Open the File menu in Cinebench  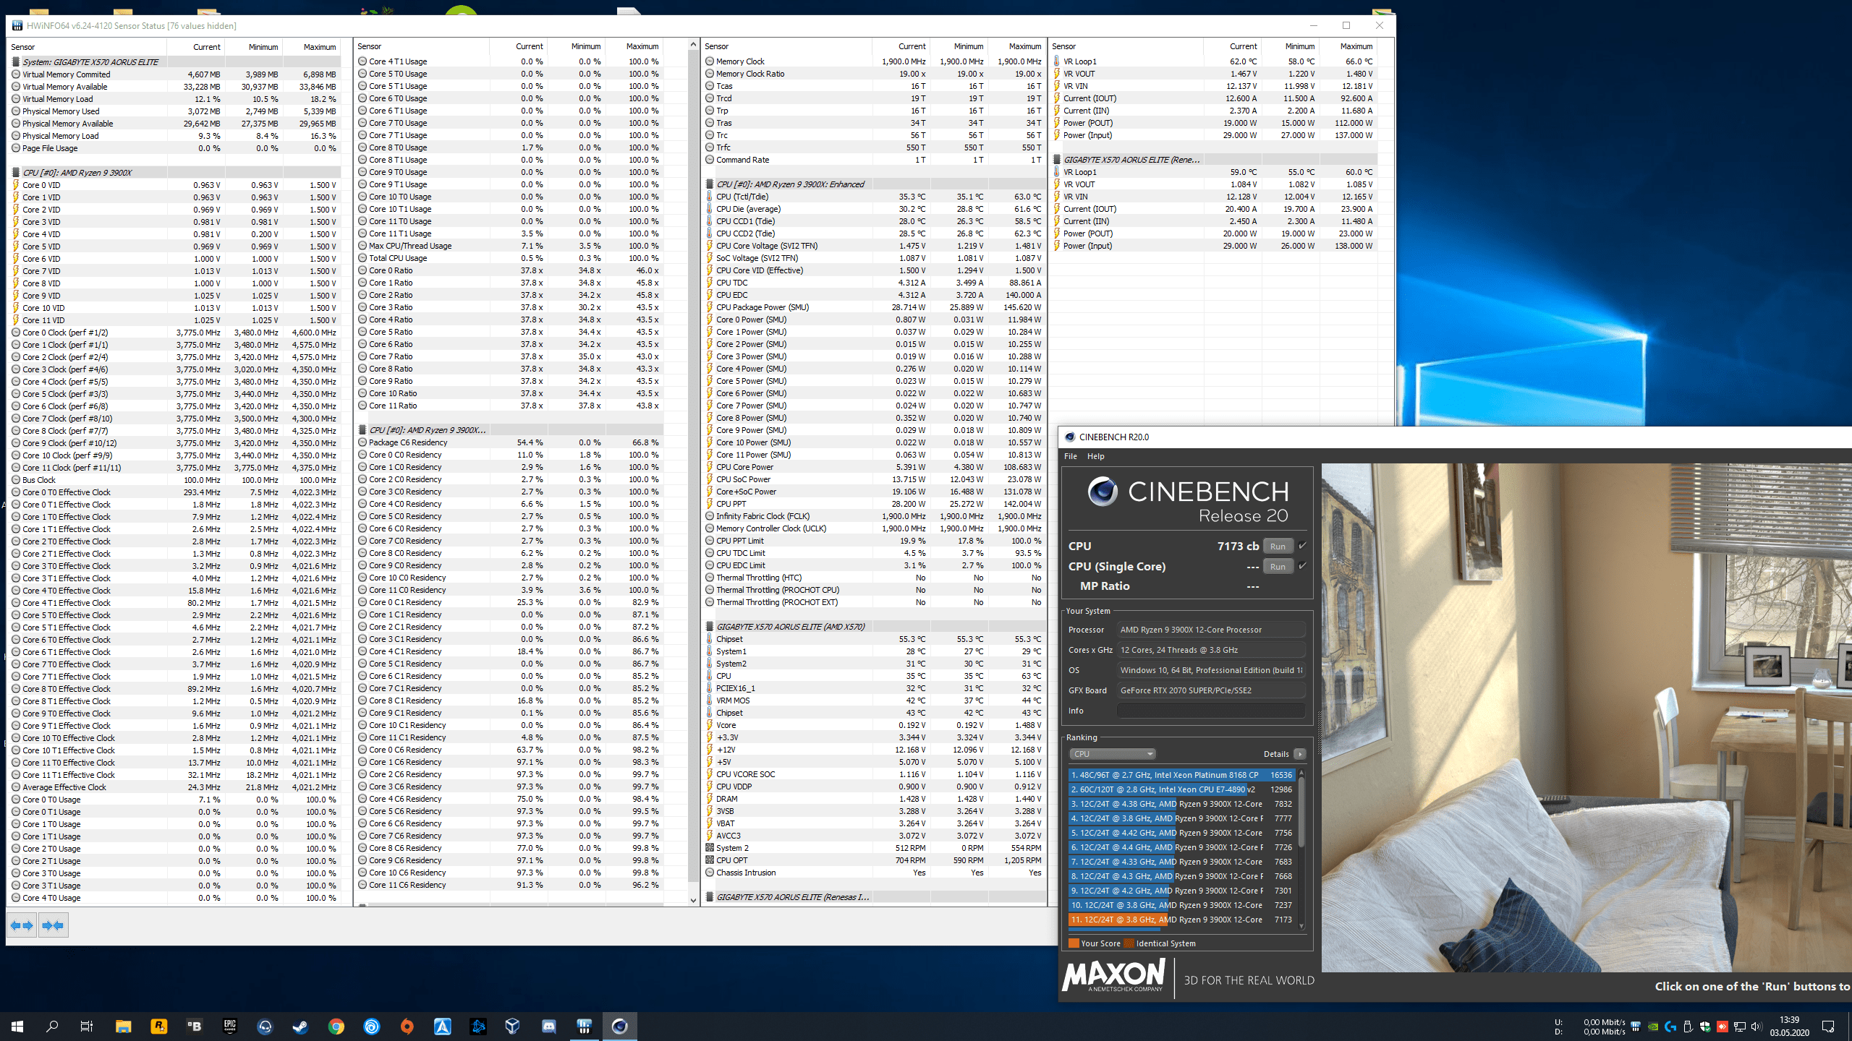pyautogui.click(x=1070, y=456)
